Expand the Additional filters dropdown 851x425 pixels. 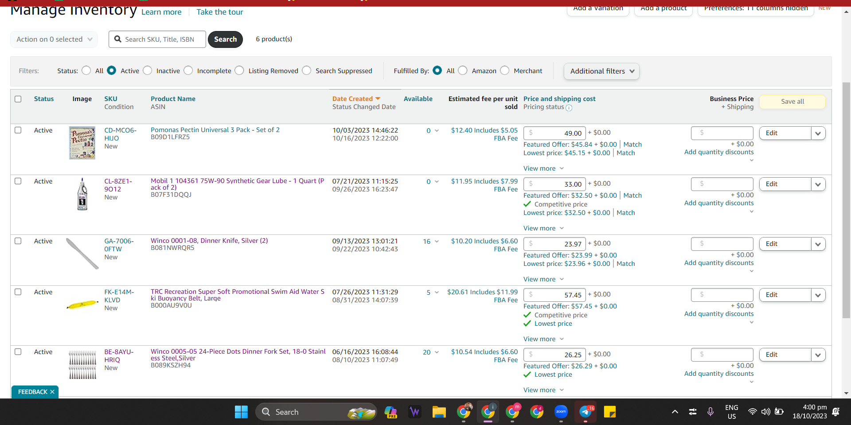tap(601, 71)
